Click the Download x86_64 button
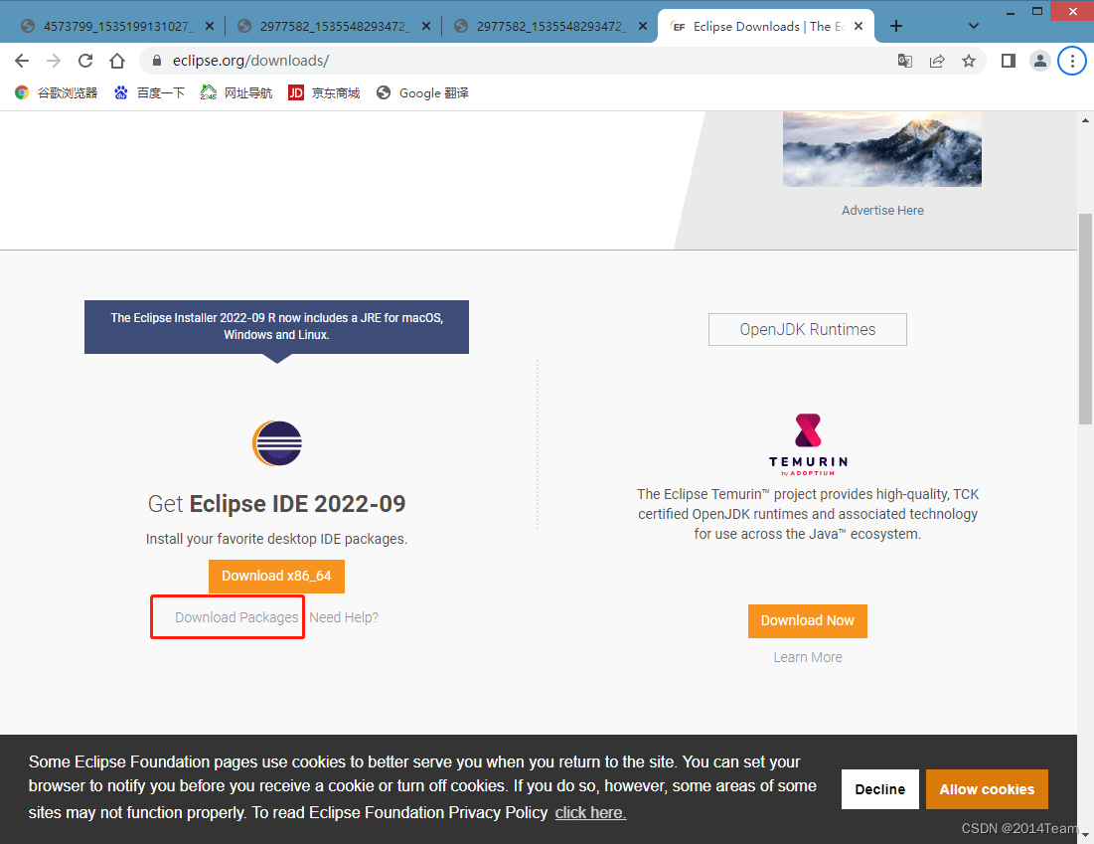Viewport: 1094px width, 844px height. (276, 576)
